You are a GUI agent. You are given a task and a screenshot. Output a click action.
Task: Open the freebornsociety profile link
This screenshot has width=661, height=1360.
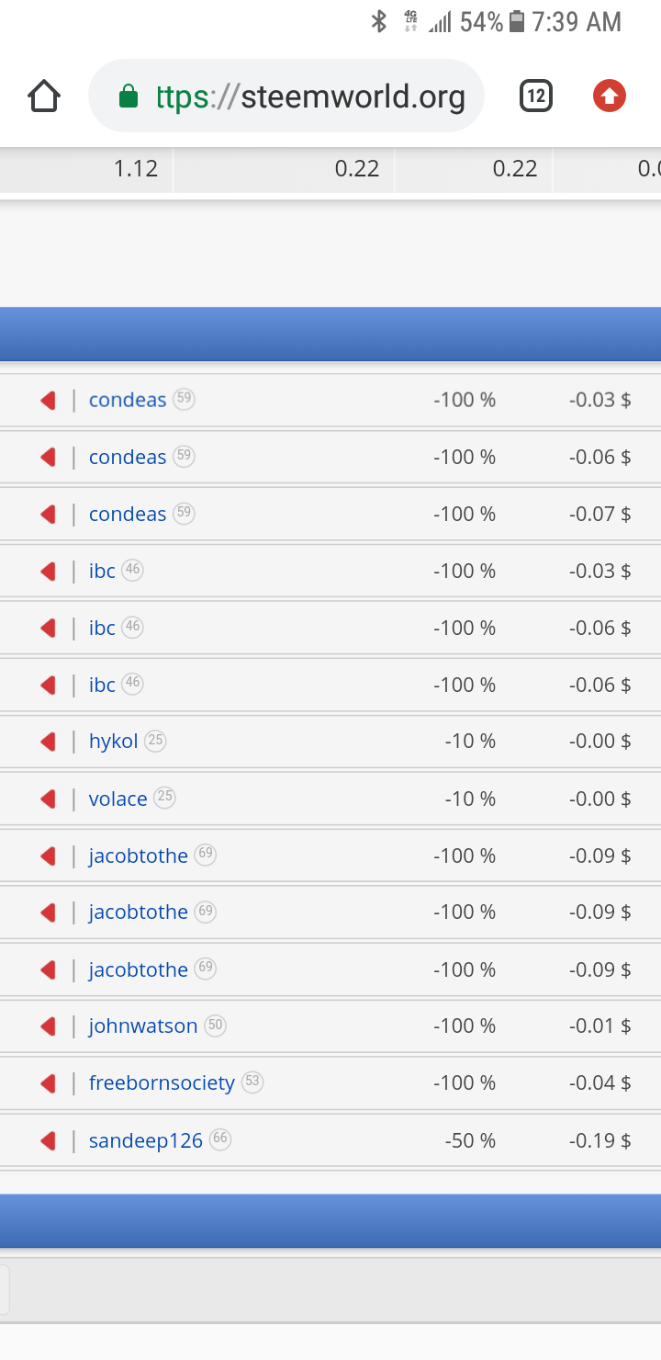coord(162,1083)
